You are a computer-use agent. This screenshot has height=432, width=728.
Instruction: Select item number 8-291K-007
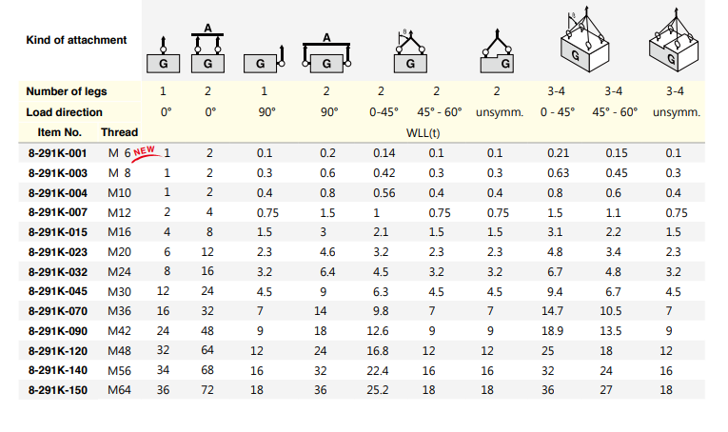pos(57,212)
